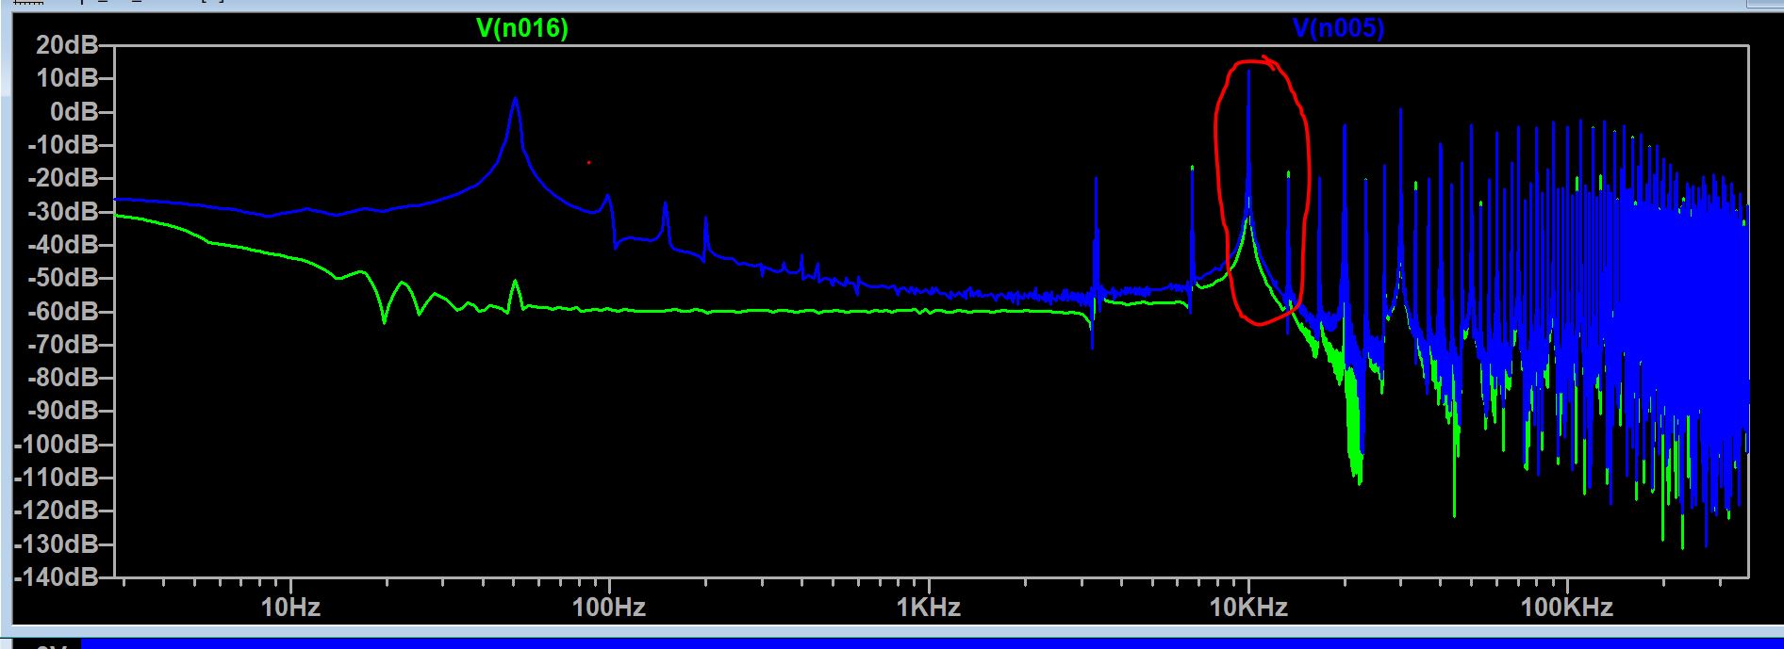
Task: Click the 20dB vertical axis label
Action: (x=66, y=44)
